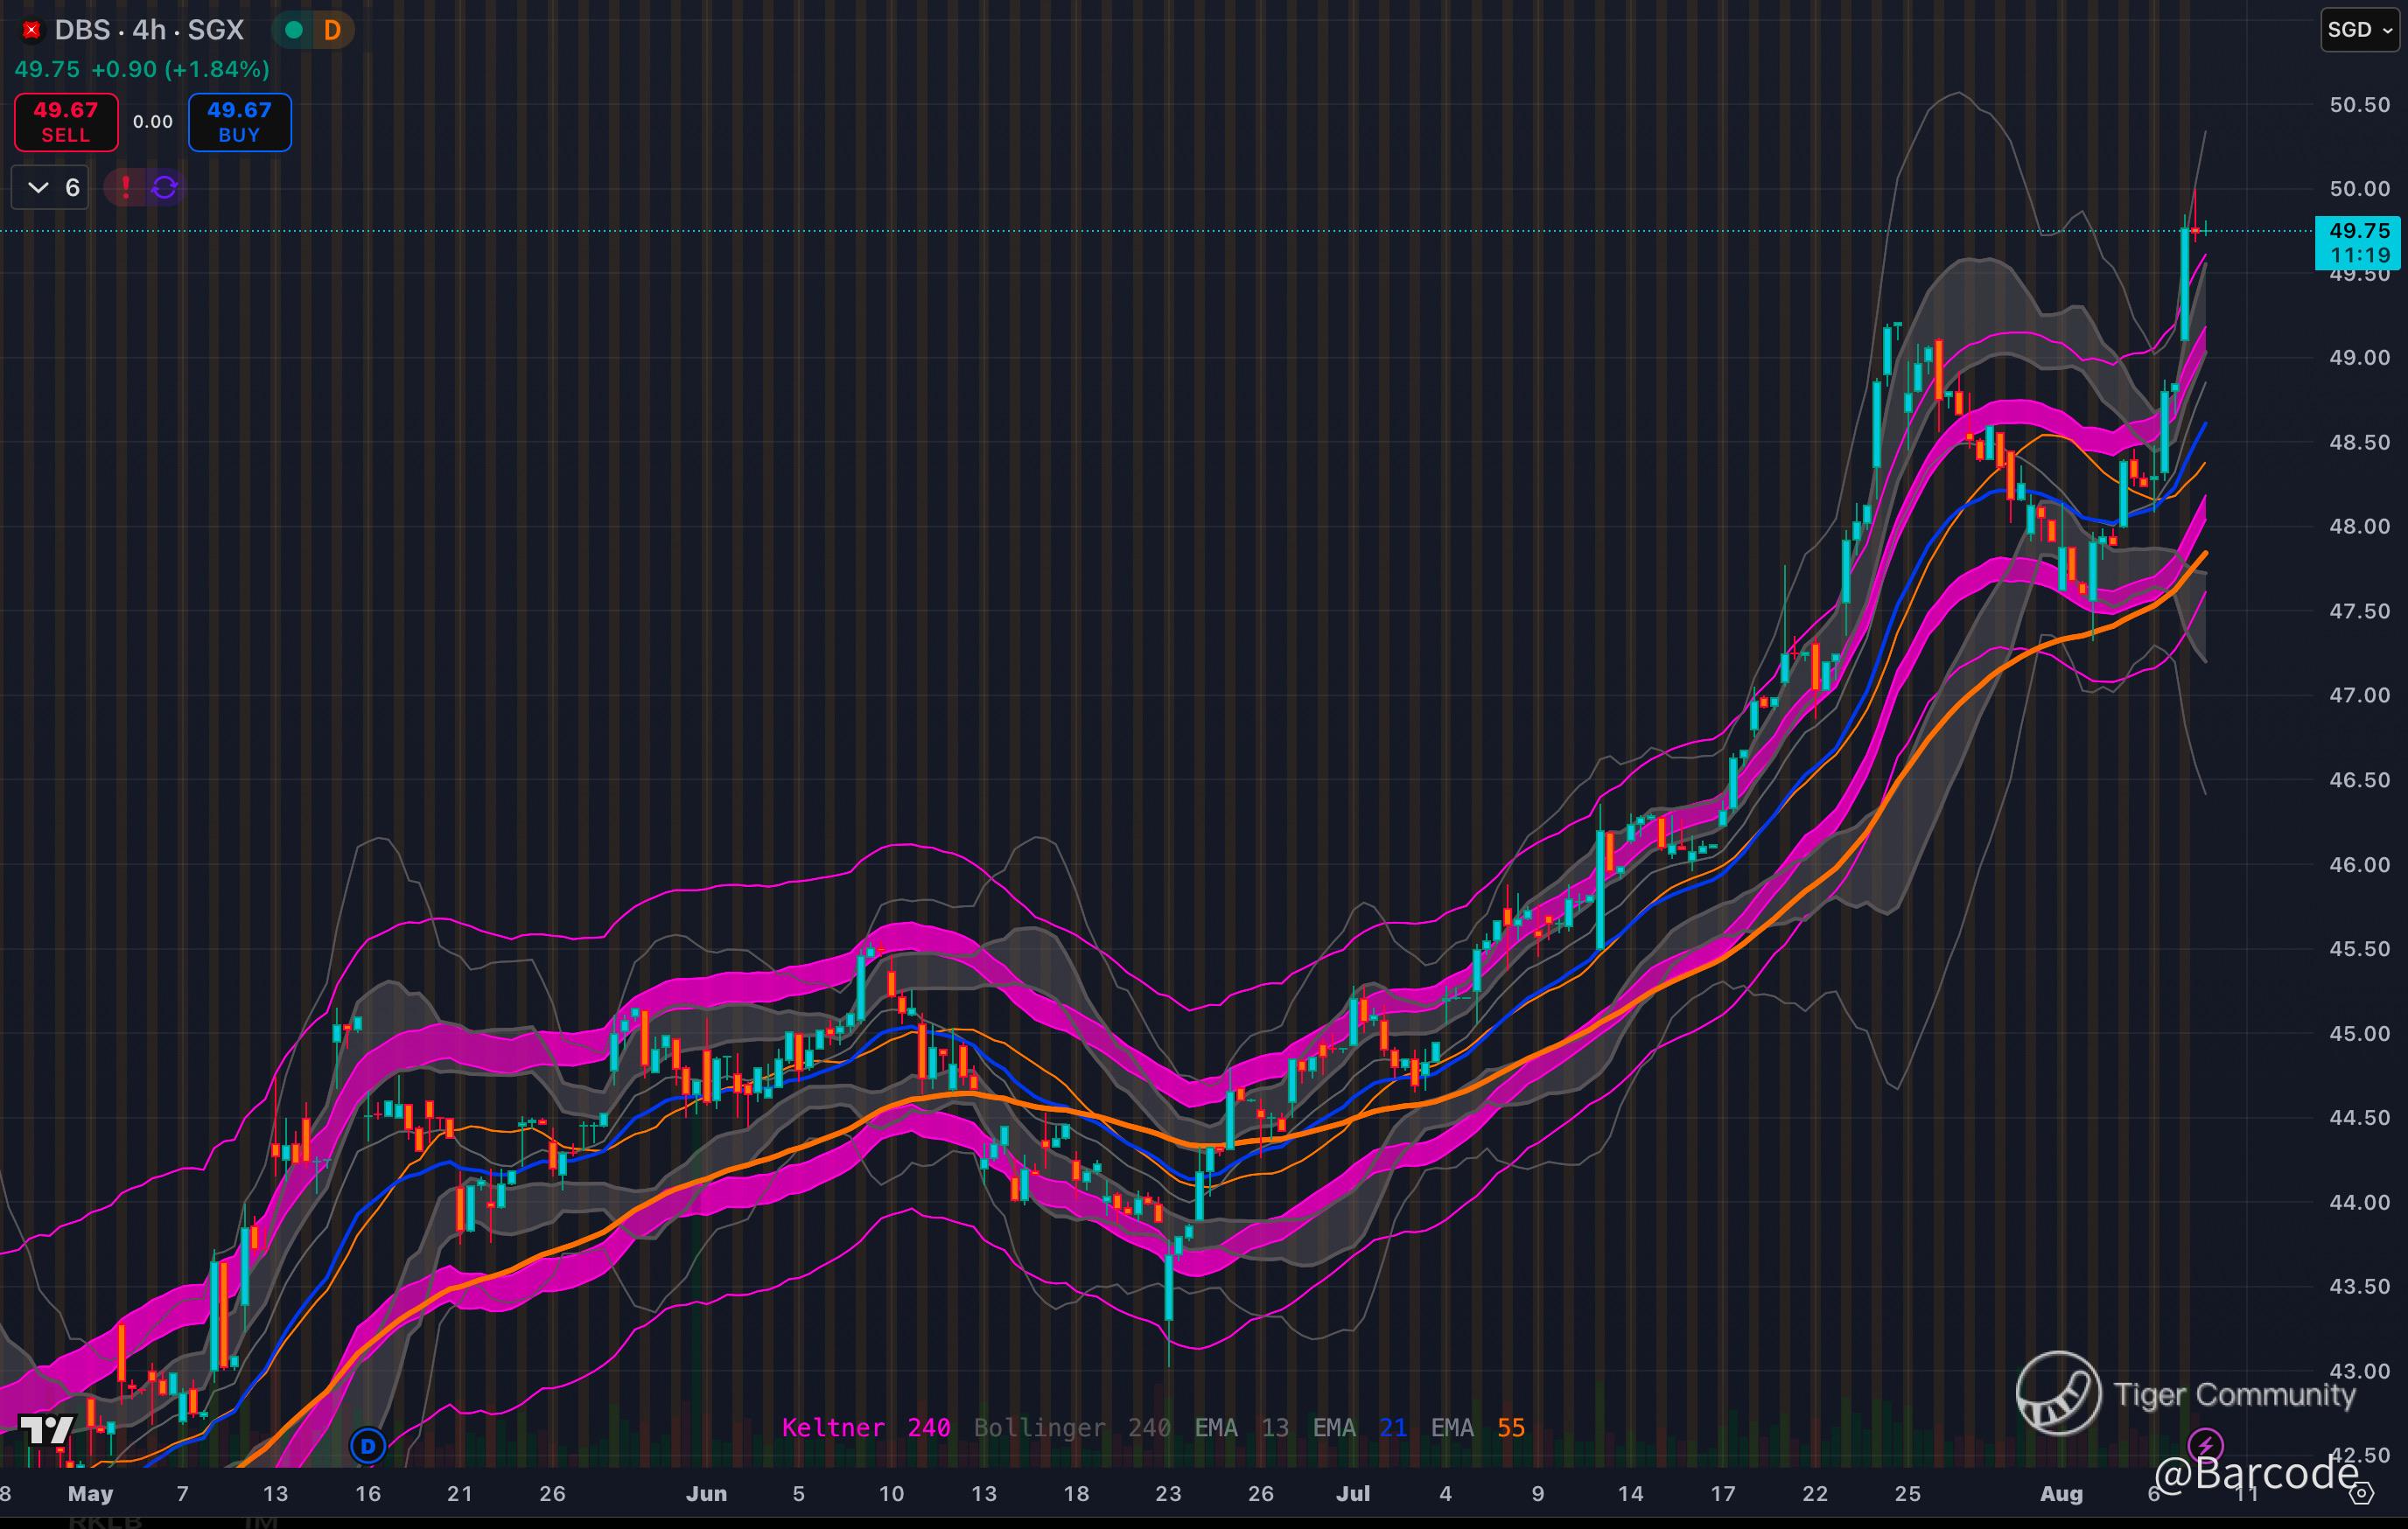Screen dimensions: 2408x1529
Task: Click the TradingView logo at bottom left
Action: 46,1430
